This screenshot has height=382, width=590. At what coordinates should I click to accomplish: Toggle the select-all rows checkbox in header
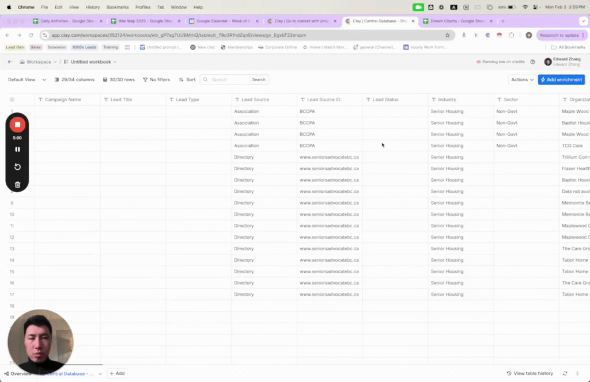tap(12, 100)
